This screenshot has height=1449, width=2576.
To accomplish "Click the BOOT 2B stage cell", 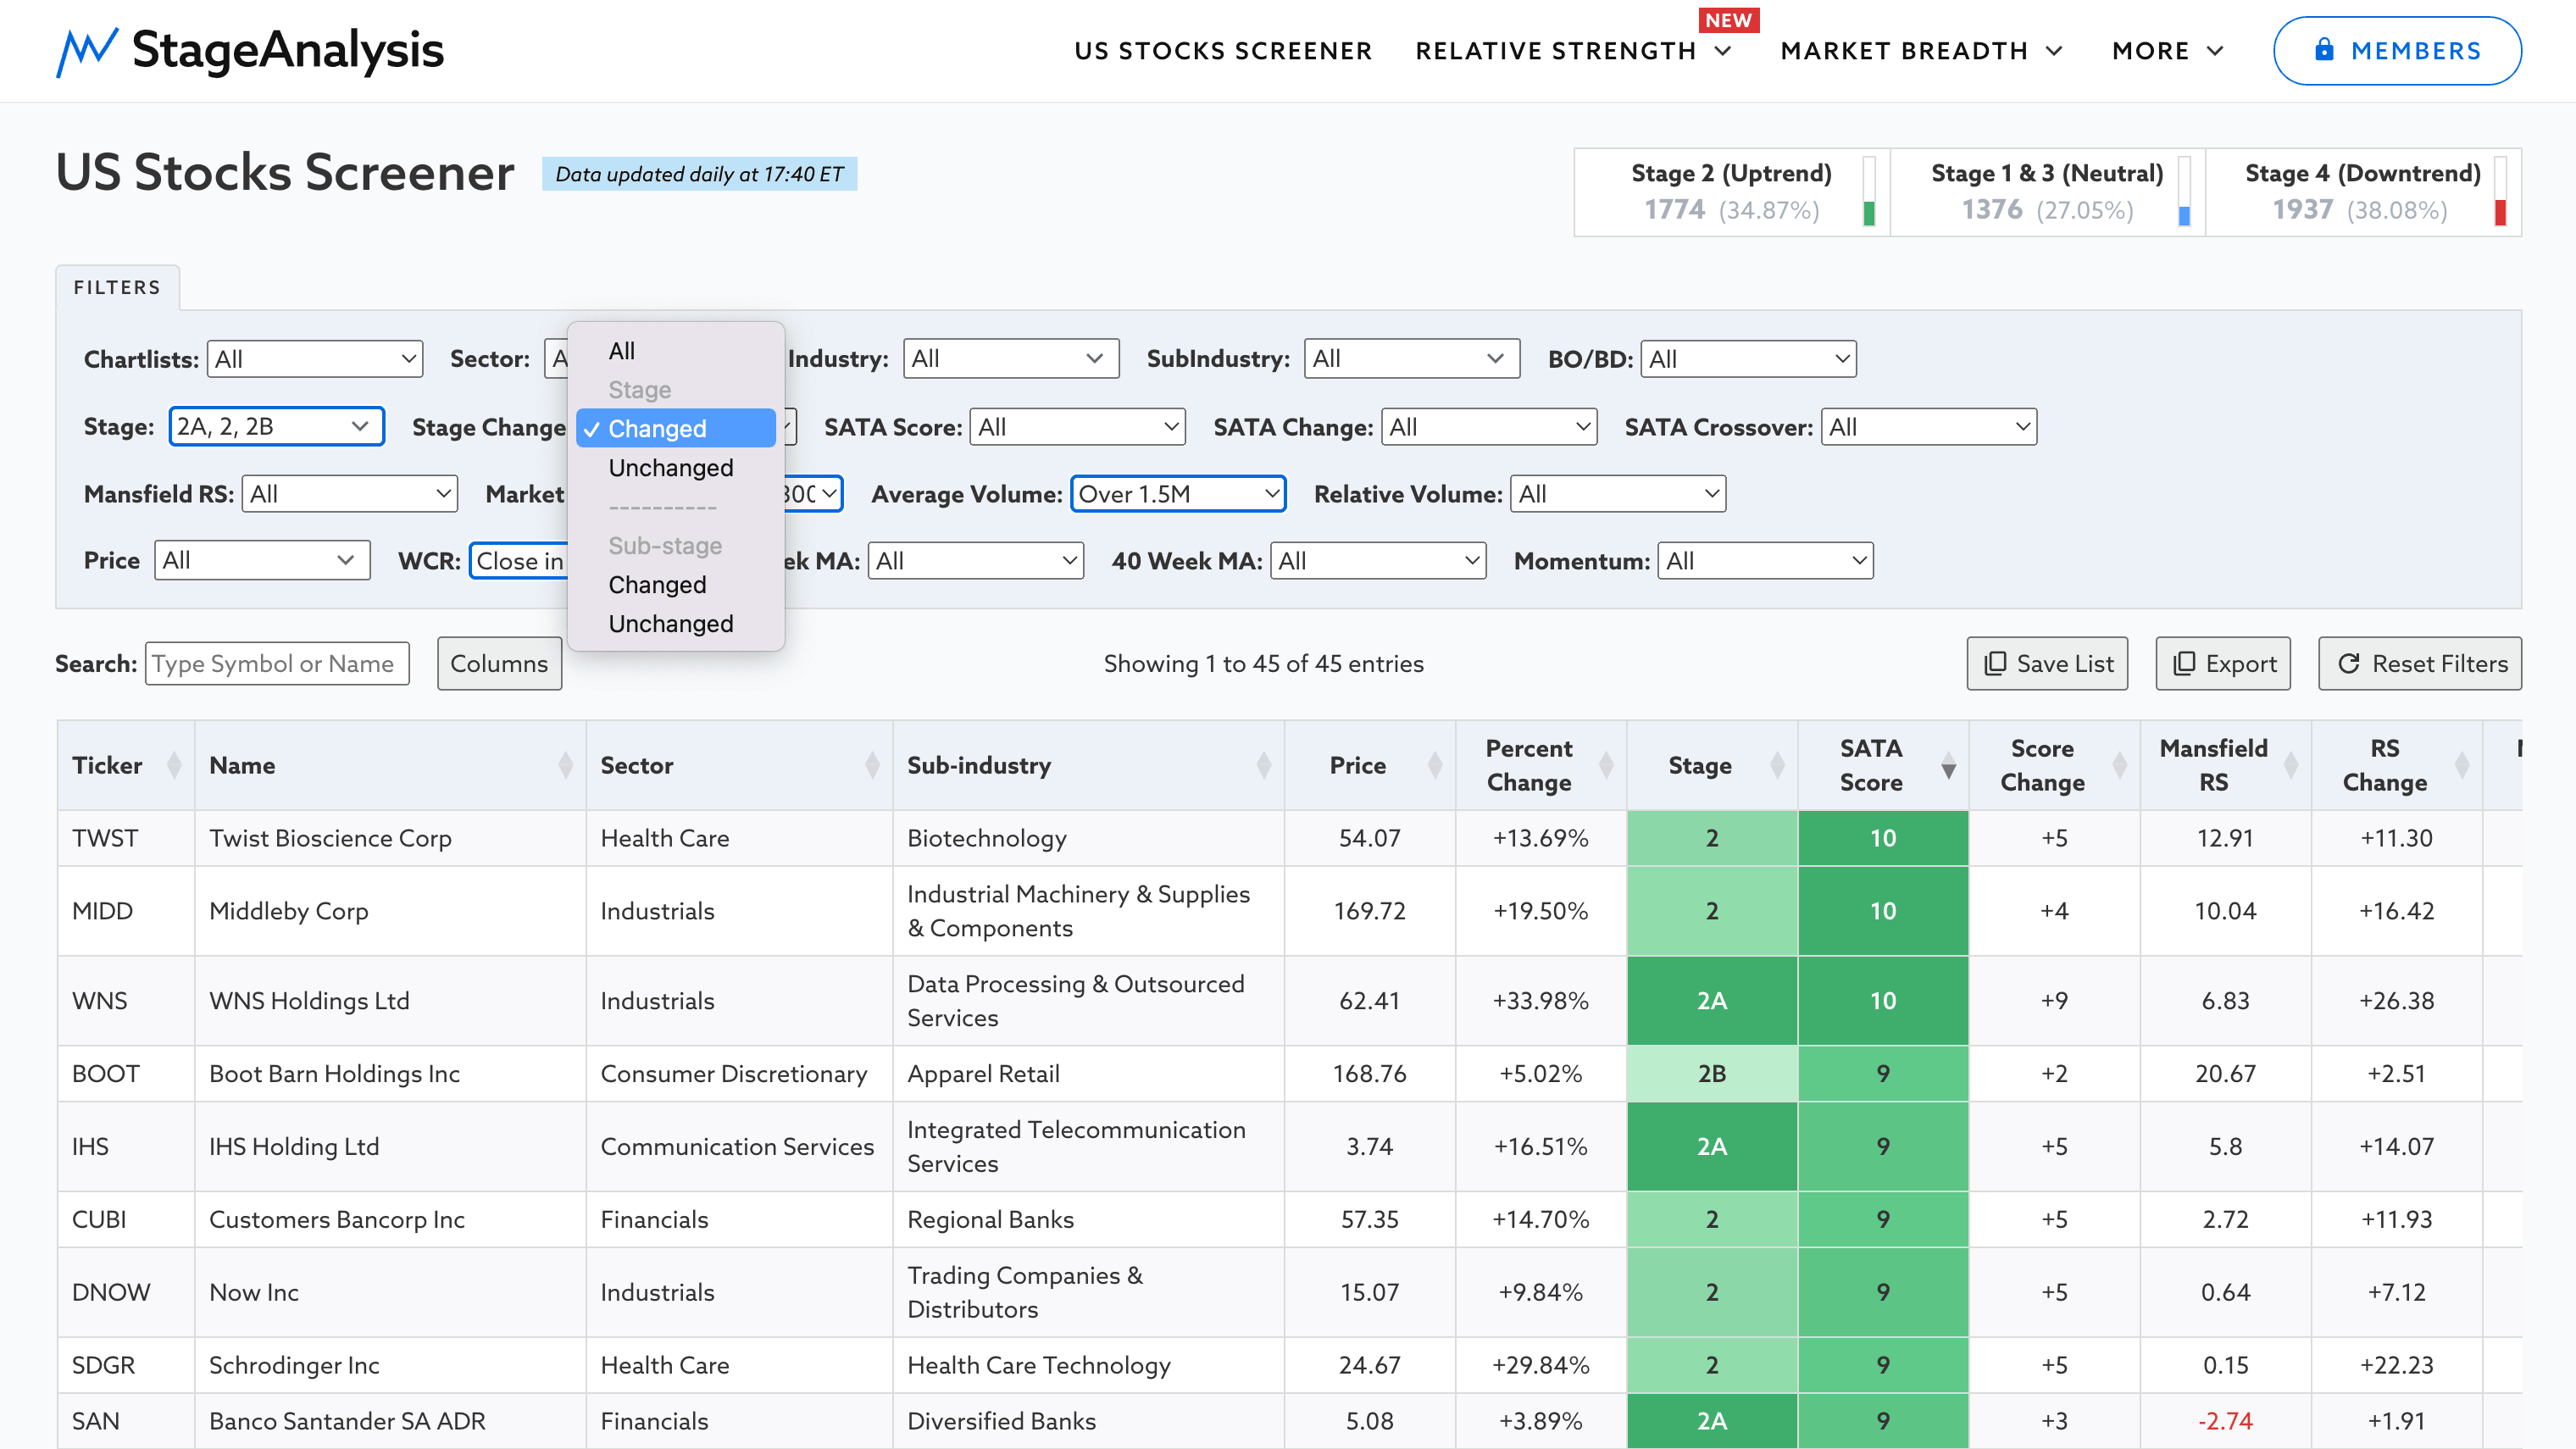I will pos(1712,1073).
